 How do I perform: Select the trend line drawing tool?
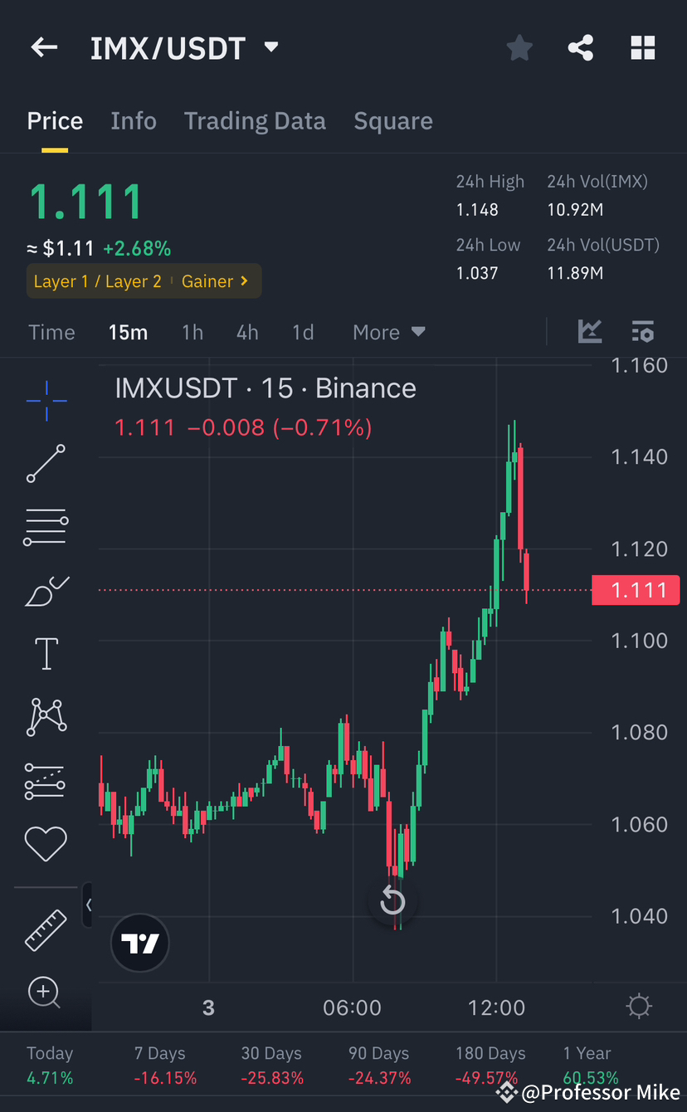tap(46, 464)
